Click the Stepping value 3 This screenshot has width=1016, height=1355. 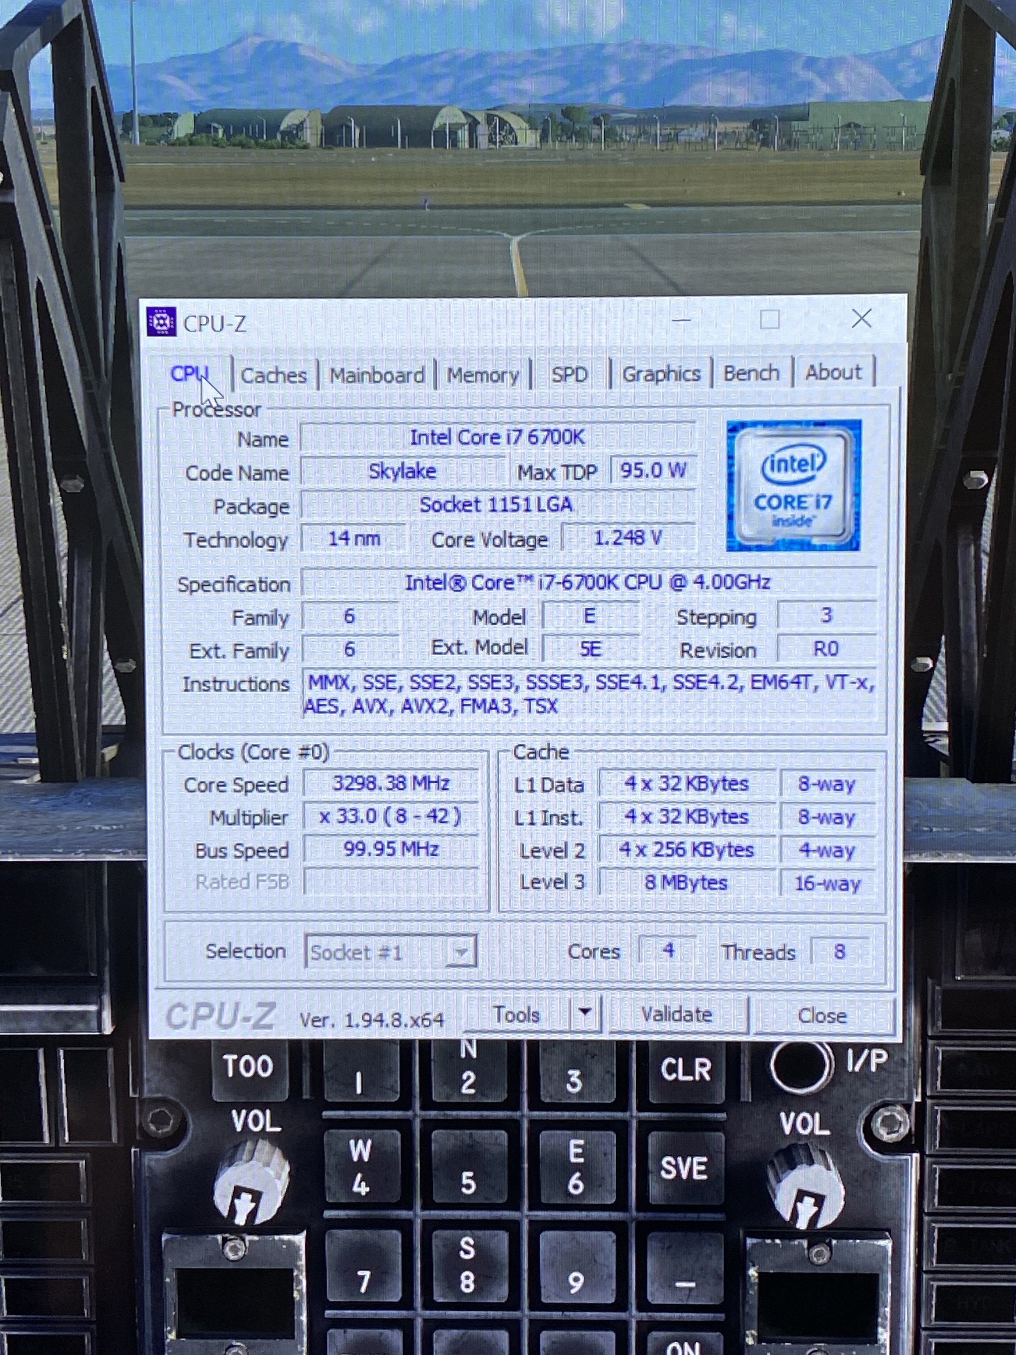(x=826, y=615)
